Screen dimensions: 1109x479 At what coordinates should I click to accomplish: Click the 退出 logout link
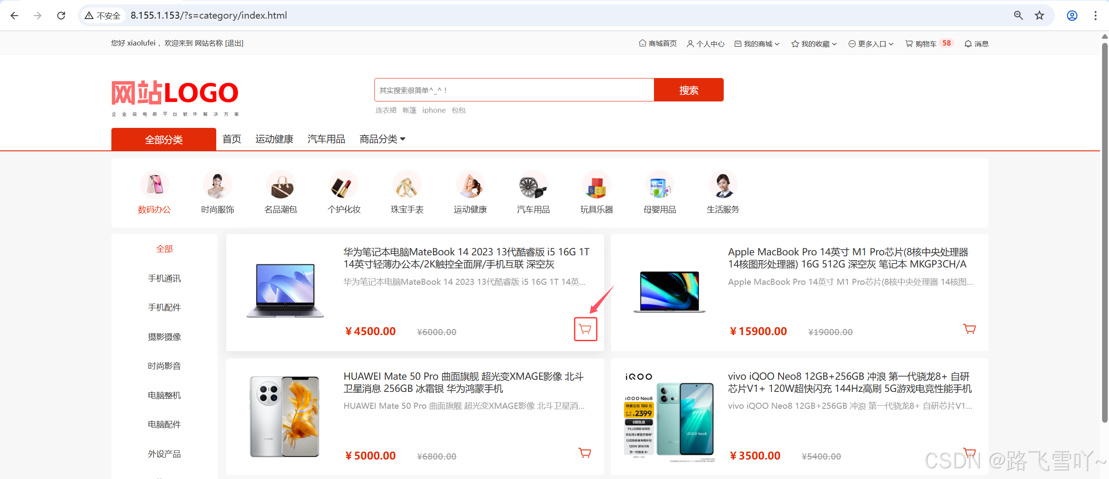(x=234, y=43)
